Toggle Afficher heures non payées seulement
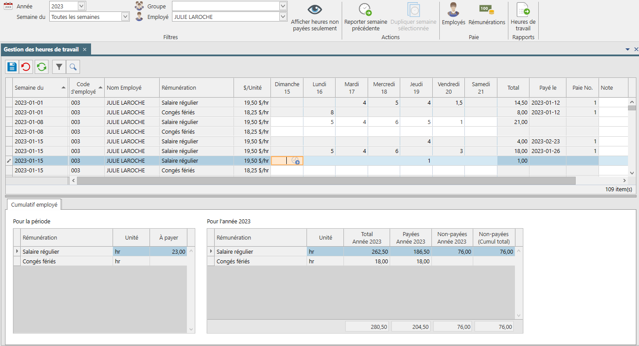Screen dimensions: 639x346 click(315, 17)
